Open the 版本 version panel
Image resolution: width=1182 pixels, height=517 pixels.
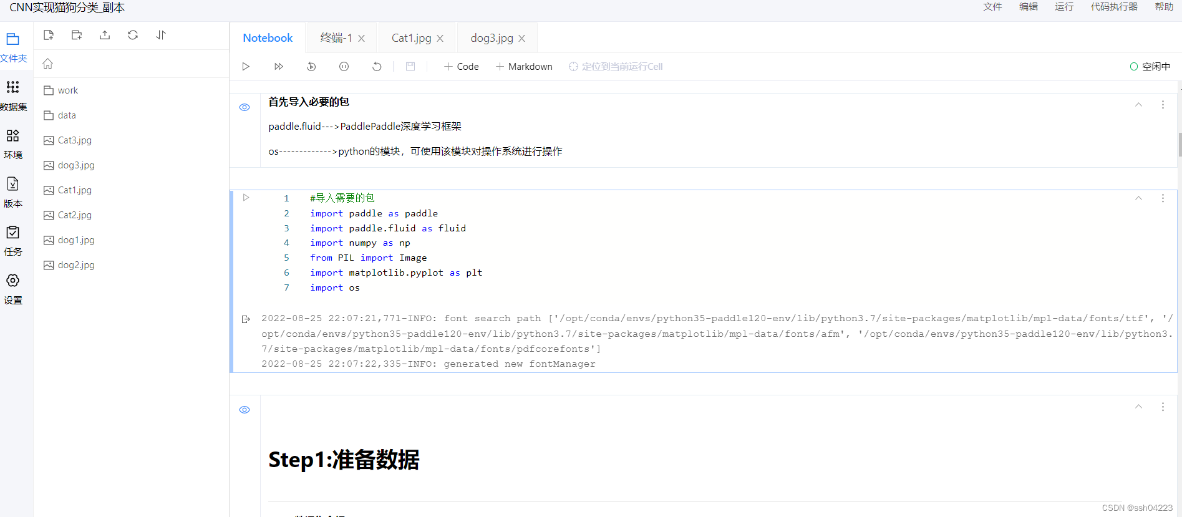[13, 192]
